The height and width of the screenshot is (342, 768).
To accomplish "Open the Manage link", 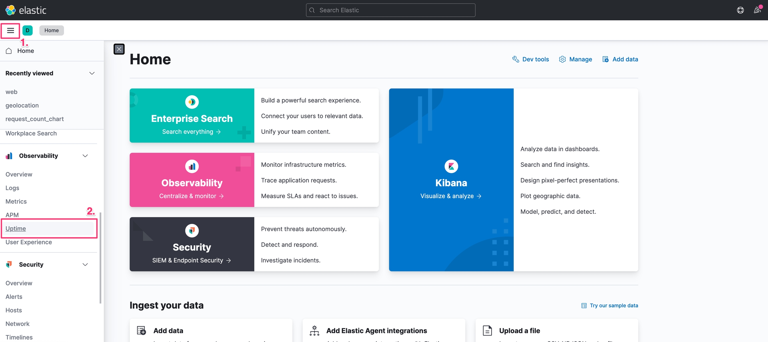I will [x=581, y=59].
